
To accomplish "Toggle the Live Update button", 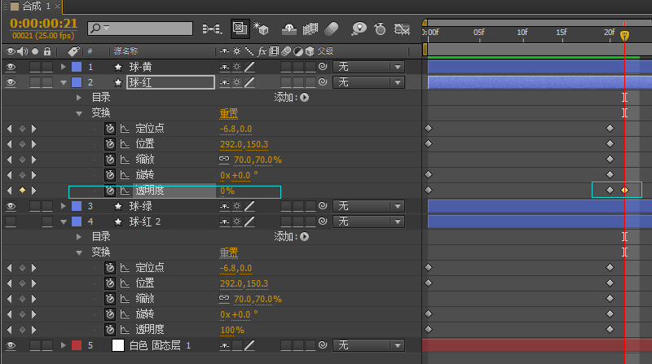I will pos(240,29).
